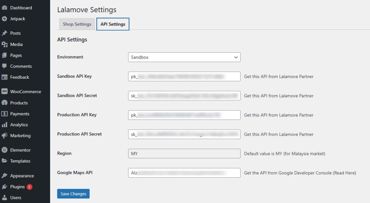Click the Save Changes button

point(73,194)
